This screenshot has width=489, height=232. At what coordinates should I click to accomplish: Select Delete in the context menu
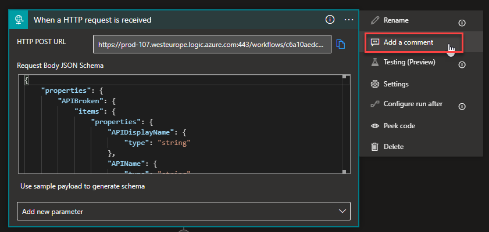[393, 147]
